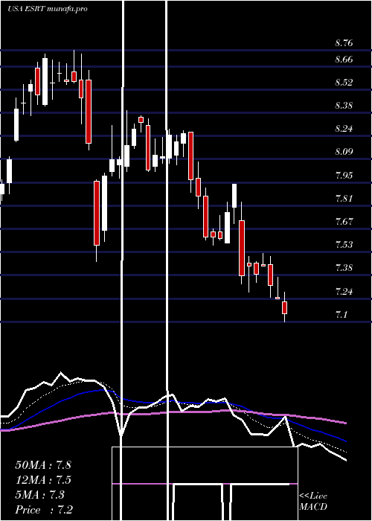
Task: Click the tall red candle from 8.52 to 8.24
Action: coord(89,112)
